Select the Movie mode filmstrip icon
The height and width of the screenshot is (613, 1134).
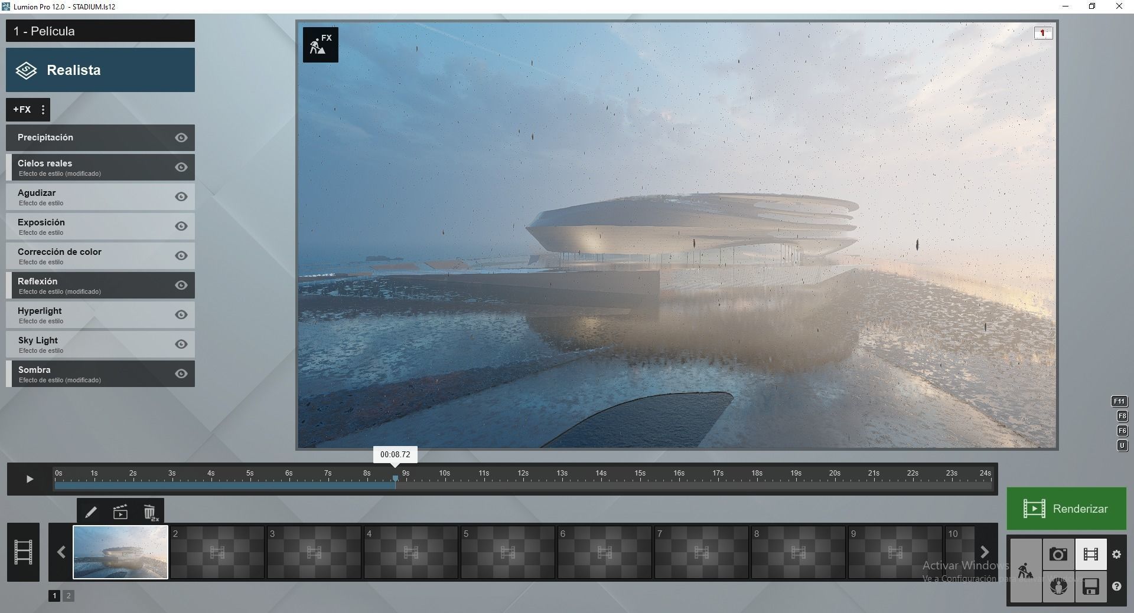1091,553
